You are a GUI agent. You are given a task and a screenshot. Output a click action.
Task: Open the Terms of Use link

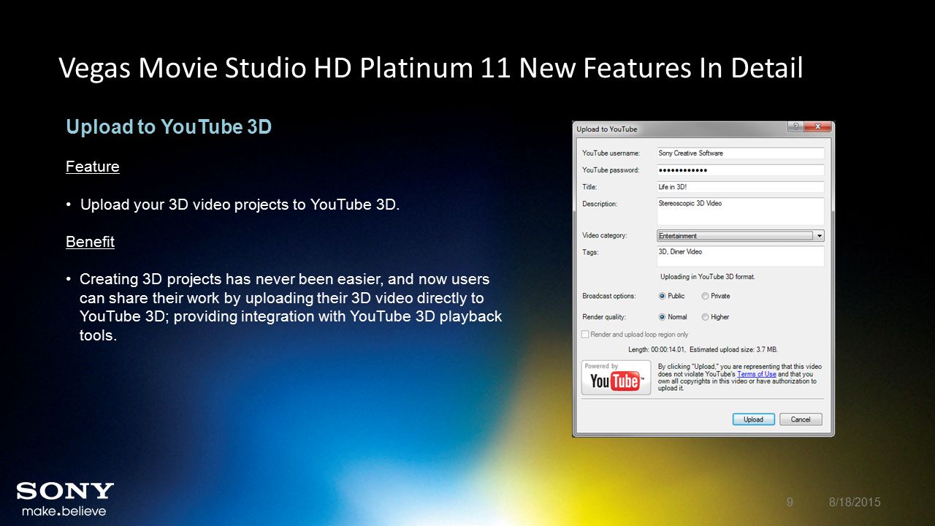[756, 374]
